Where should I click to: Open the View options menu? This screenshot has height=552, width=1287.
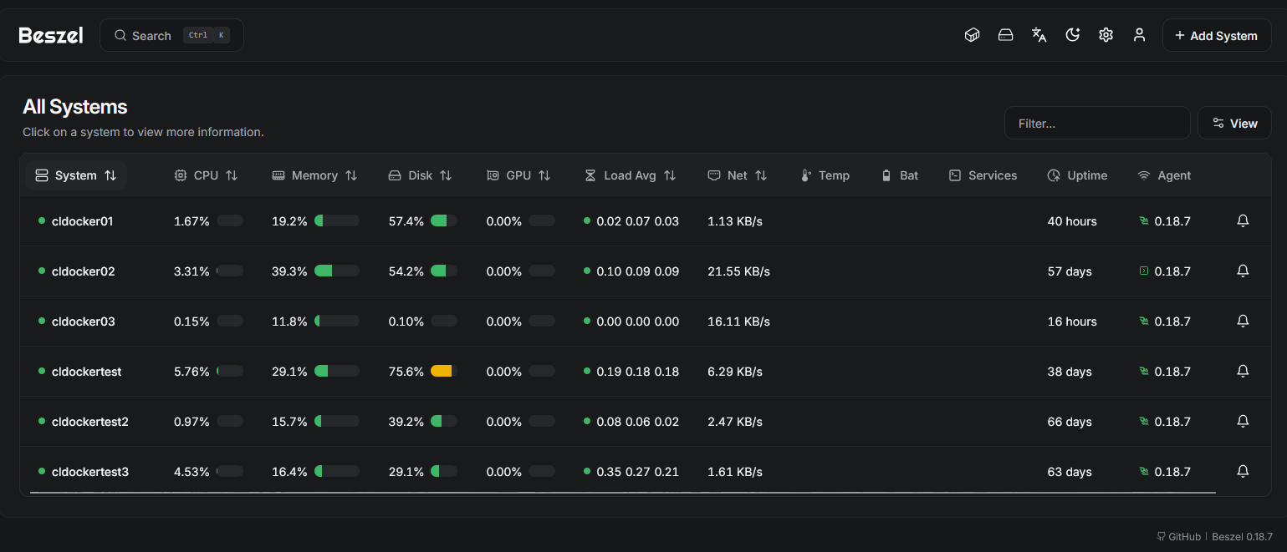(1234, 123)
